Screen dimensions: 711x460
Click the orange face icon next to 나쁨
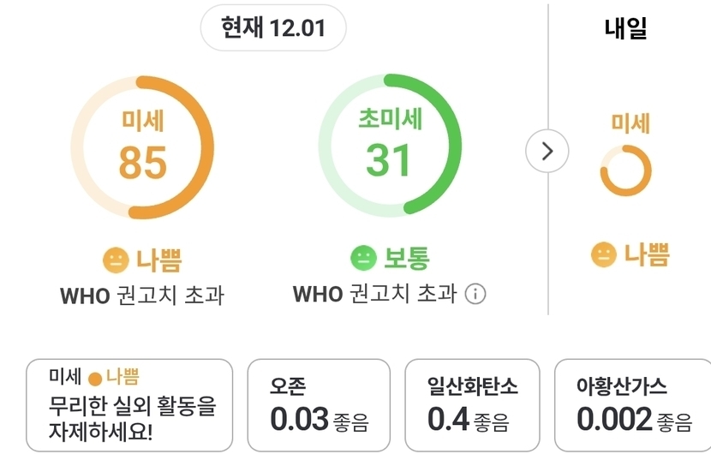115,259
